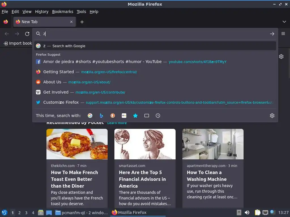Open the Get Involved suggestion
Viewport: 290px width, 217px height.
pyautogui.click(x=155, y=92)
